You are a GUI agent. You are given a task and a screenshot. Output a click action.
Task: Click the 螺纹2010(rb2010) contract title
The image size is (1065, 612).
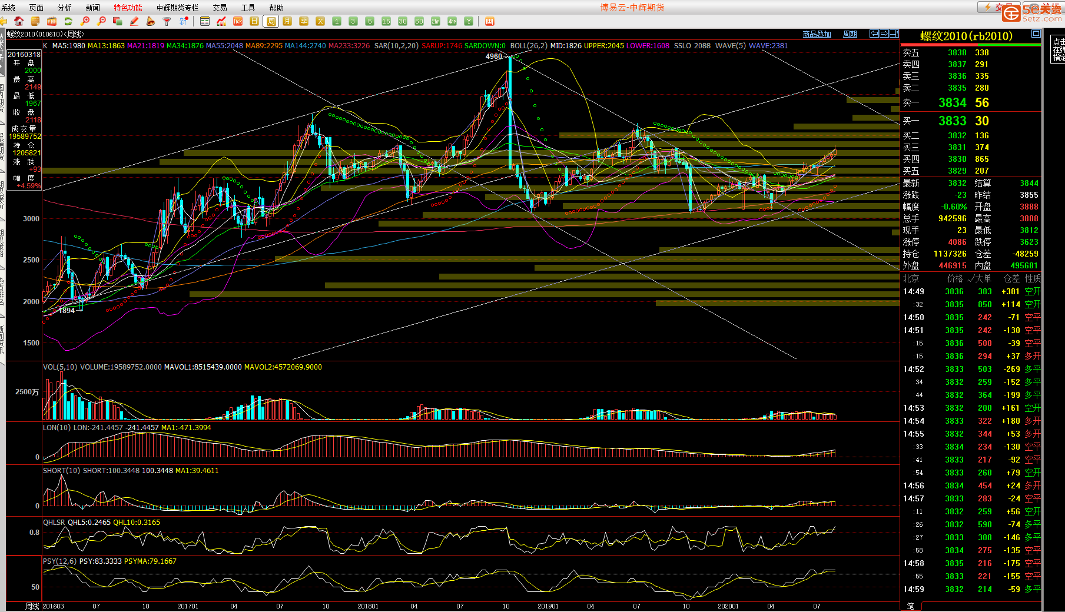[967, 36]
